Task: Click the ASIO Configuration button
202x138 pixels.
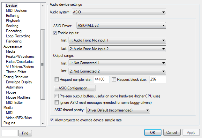Action: point(75,88)
